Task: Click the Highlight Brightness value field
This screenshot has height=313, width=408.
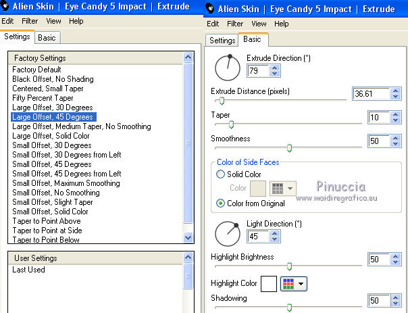Action: point(380,260)
